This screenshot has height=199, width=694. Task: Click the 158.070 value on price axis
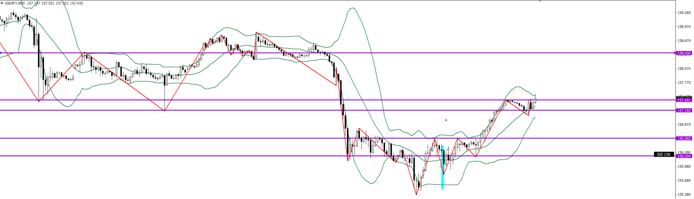(684, 69)
